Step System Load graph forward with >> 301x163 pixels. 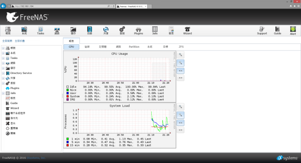click(181, 130)
